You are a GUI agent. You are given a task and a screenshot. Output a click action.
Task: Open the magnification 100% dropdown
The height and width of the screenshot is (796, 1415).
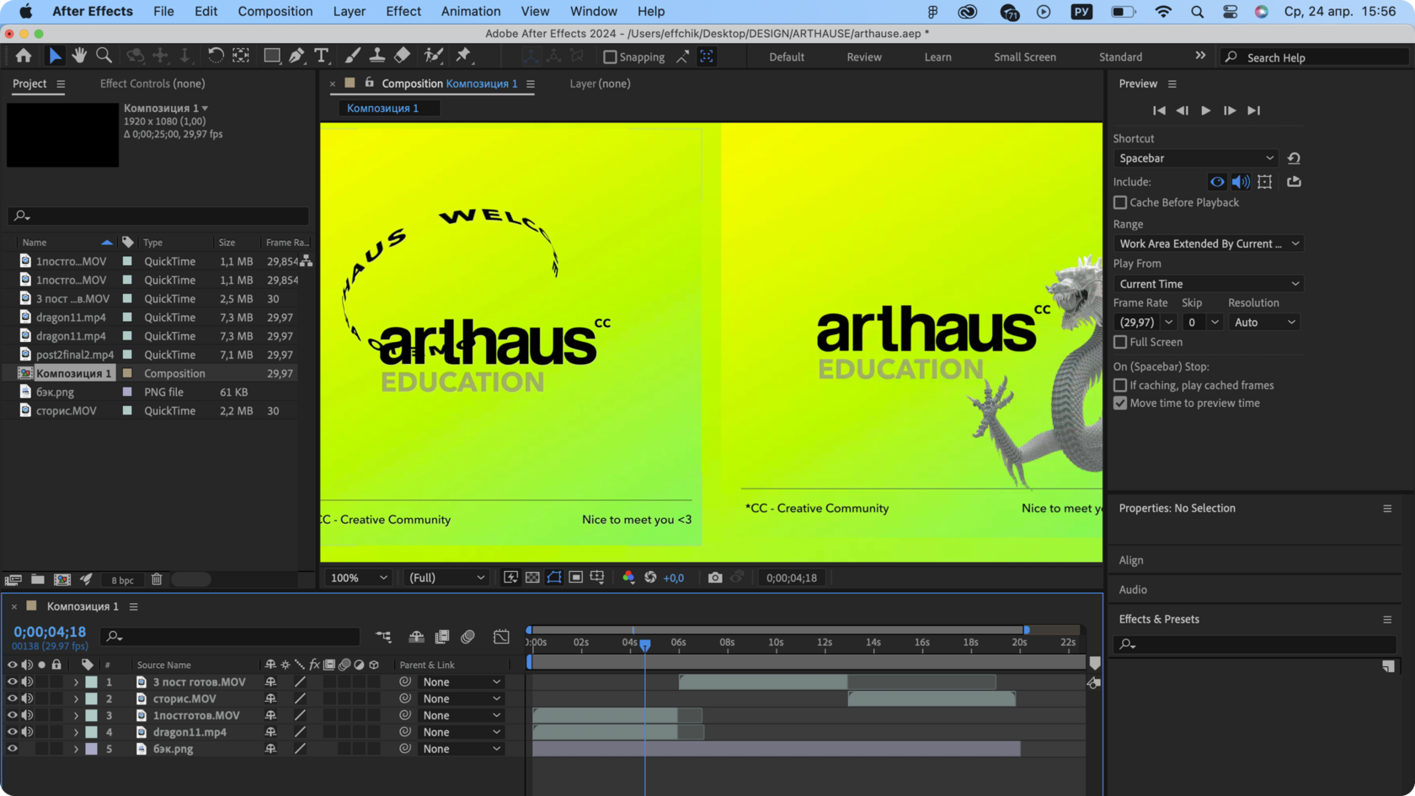coord(359,578)
